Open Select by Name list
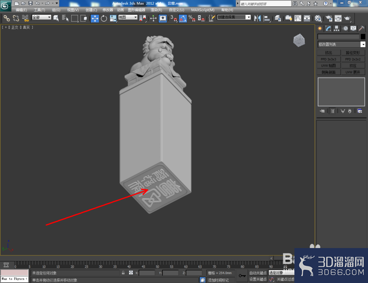Viewport: 368px width, 283px height. (65, 18)
